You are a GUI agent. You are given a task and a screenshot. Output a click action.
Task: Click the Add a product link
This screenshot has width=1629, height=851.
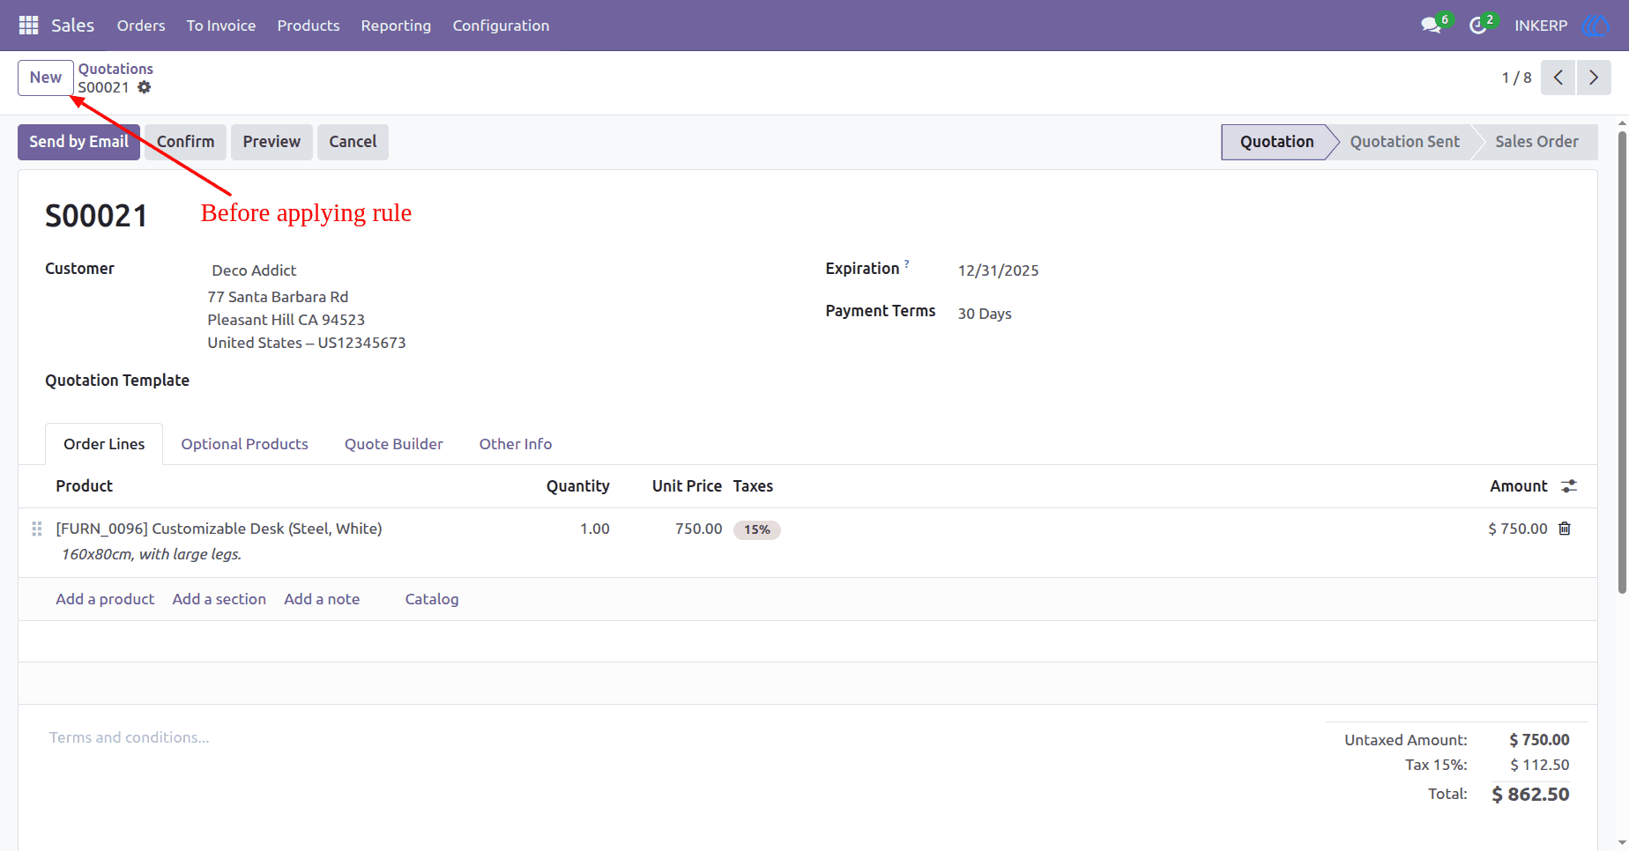coord(105,599)
